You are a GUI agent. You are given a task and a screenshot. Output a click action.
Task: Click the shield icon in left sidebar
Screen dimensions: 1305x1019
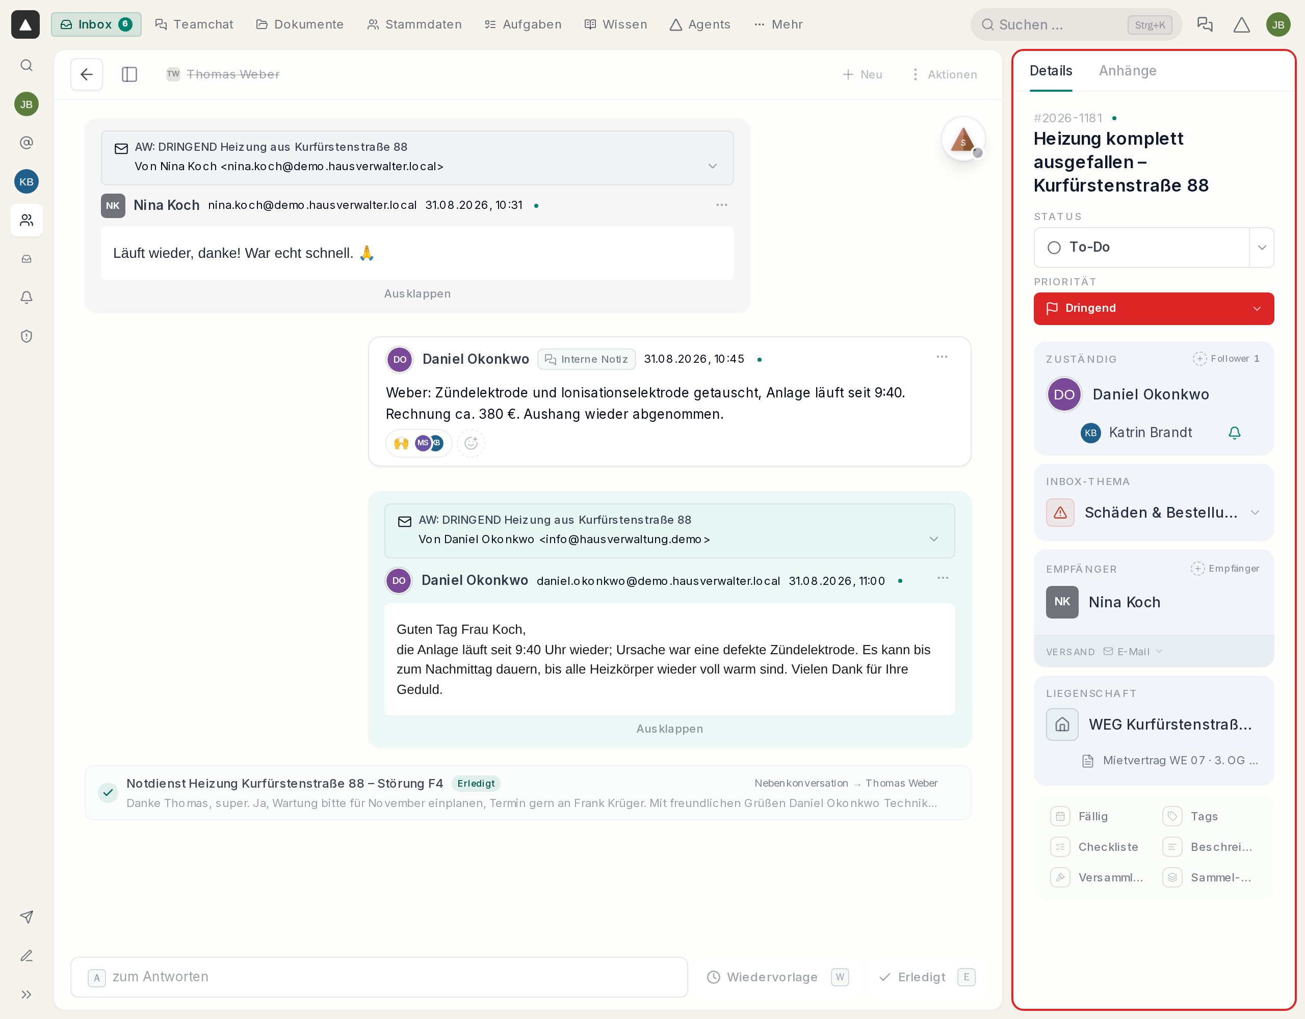pyautogui.click(x=27, y=336)
